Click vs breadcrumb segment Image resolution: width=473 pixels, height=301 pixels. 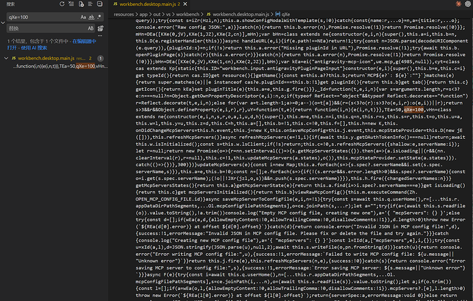(x=169, y=14)
